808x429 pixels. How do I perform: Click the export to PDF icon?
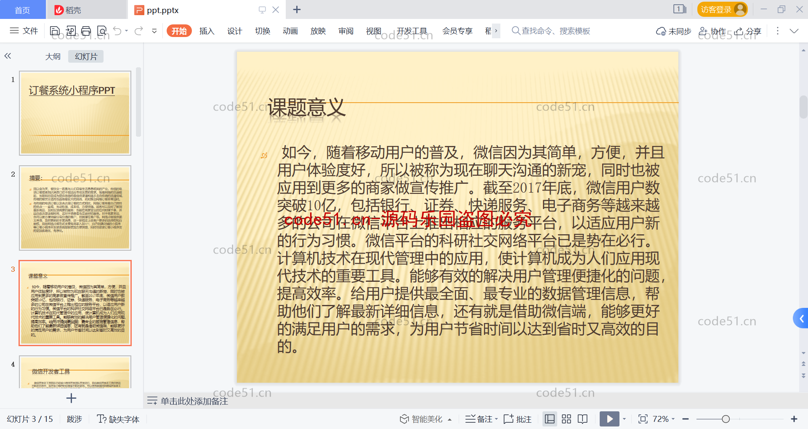tap(71, 31)
